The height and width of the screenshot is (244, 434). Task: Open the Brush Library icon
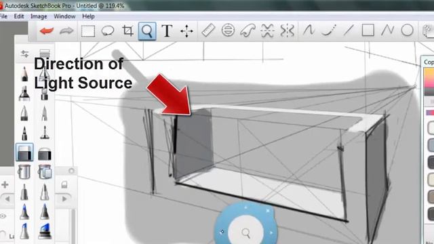45,54
